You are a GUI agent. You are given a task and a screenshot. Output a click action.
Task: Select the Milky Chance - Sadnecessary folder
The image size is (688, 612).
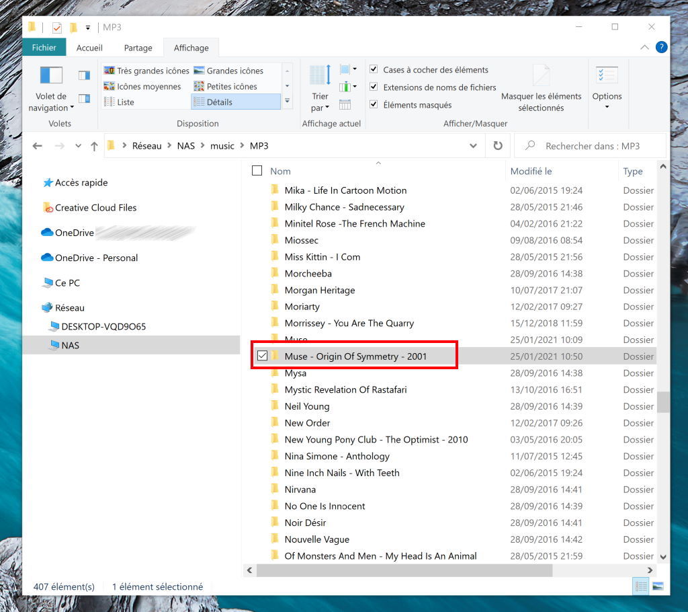coord(344,207)
